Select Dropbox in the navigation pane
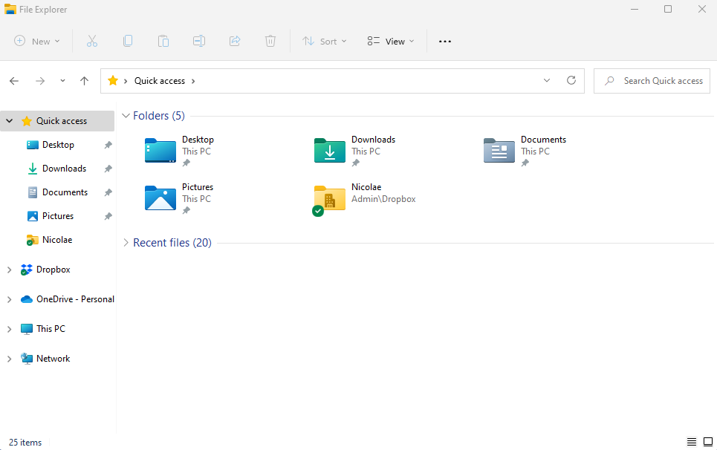The height and width of the screenshot is (450, 717). click(x=53, y=270)
